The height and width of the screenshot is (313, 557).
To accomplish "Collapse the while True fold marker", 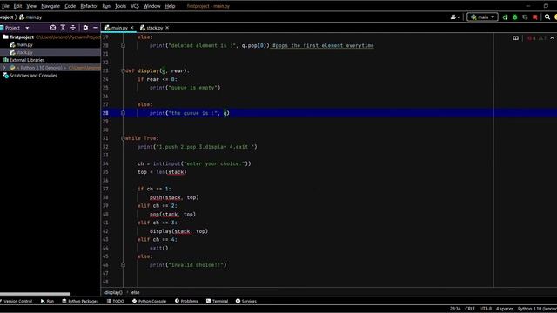I will tap(123, 138).
